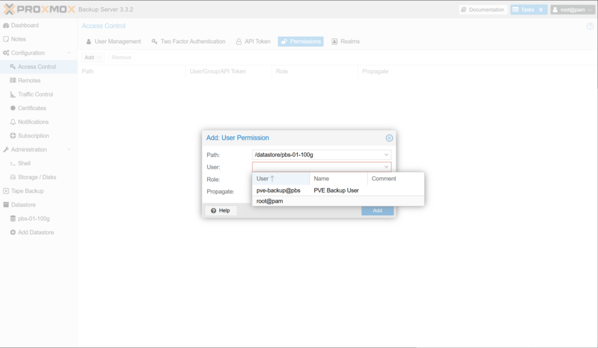Switch to the User Management tab

click(114, 41)
